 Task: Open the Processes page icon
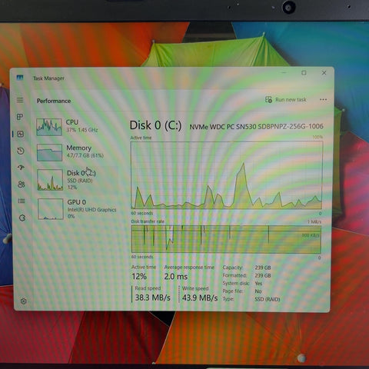20,117
